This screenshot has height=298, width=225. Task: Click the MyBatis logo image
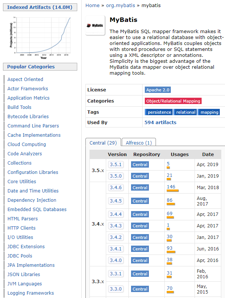95,26
